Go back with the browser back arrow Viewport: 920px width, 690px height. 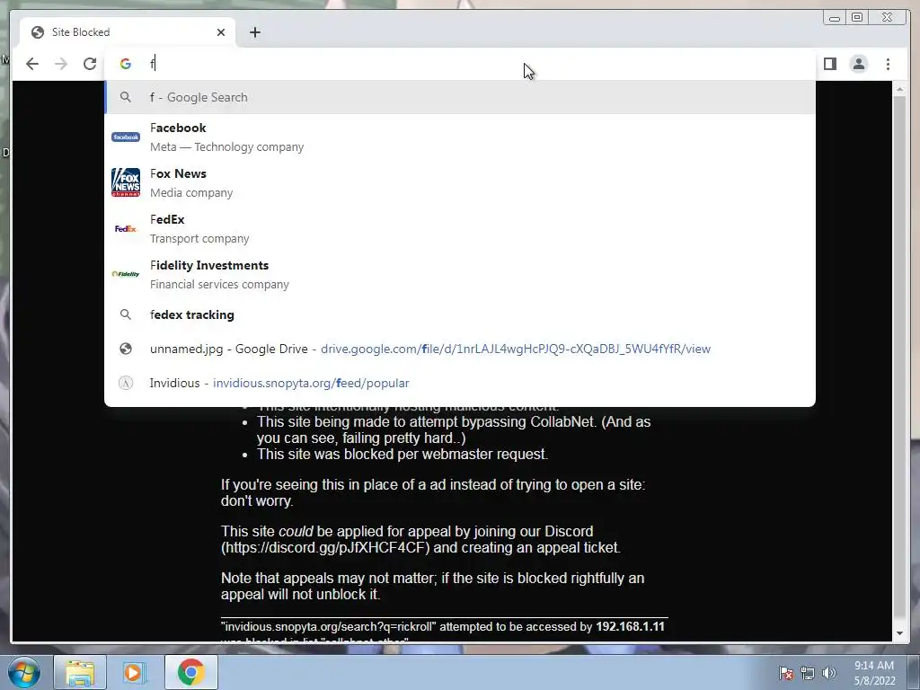click(32, 64)
